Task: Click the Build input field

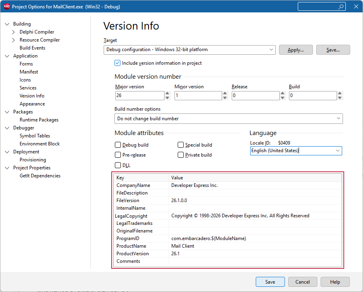Action: tap(313, 95)
